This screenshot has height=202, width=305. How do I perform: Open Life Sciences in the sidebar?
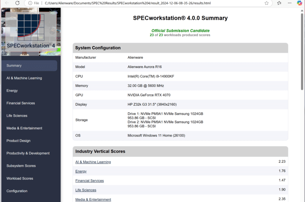(x=17, y=116)
